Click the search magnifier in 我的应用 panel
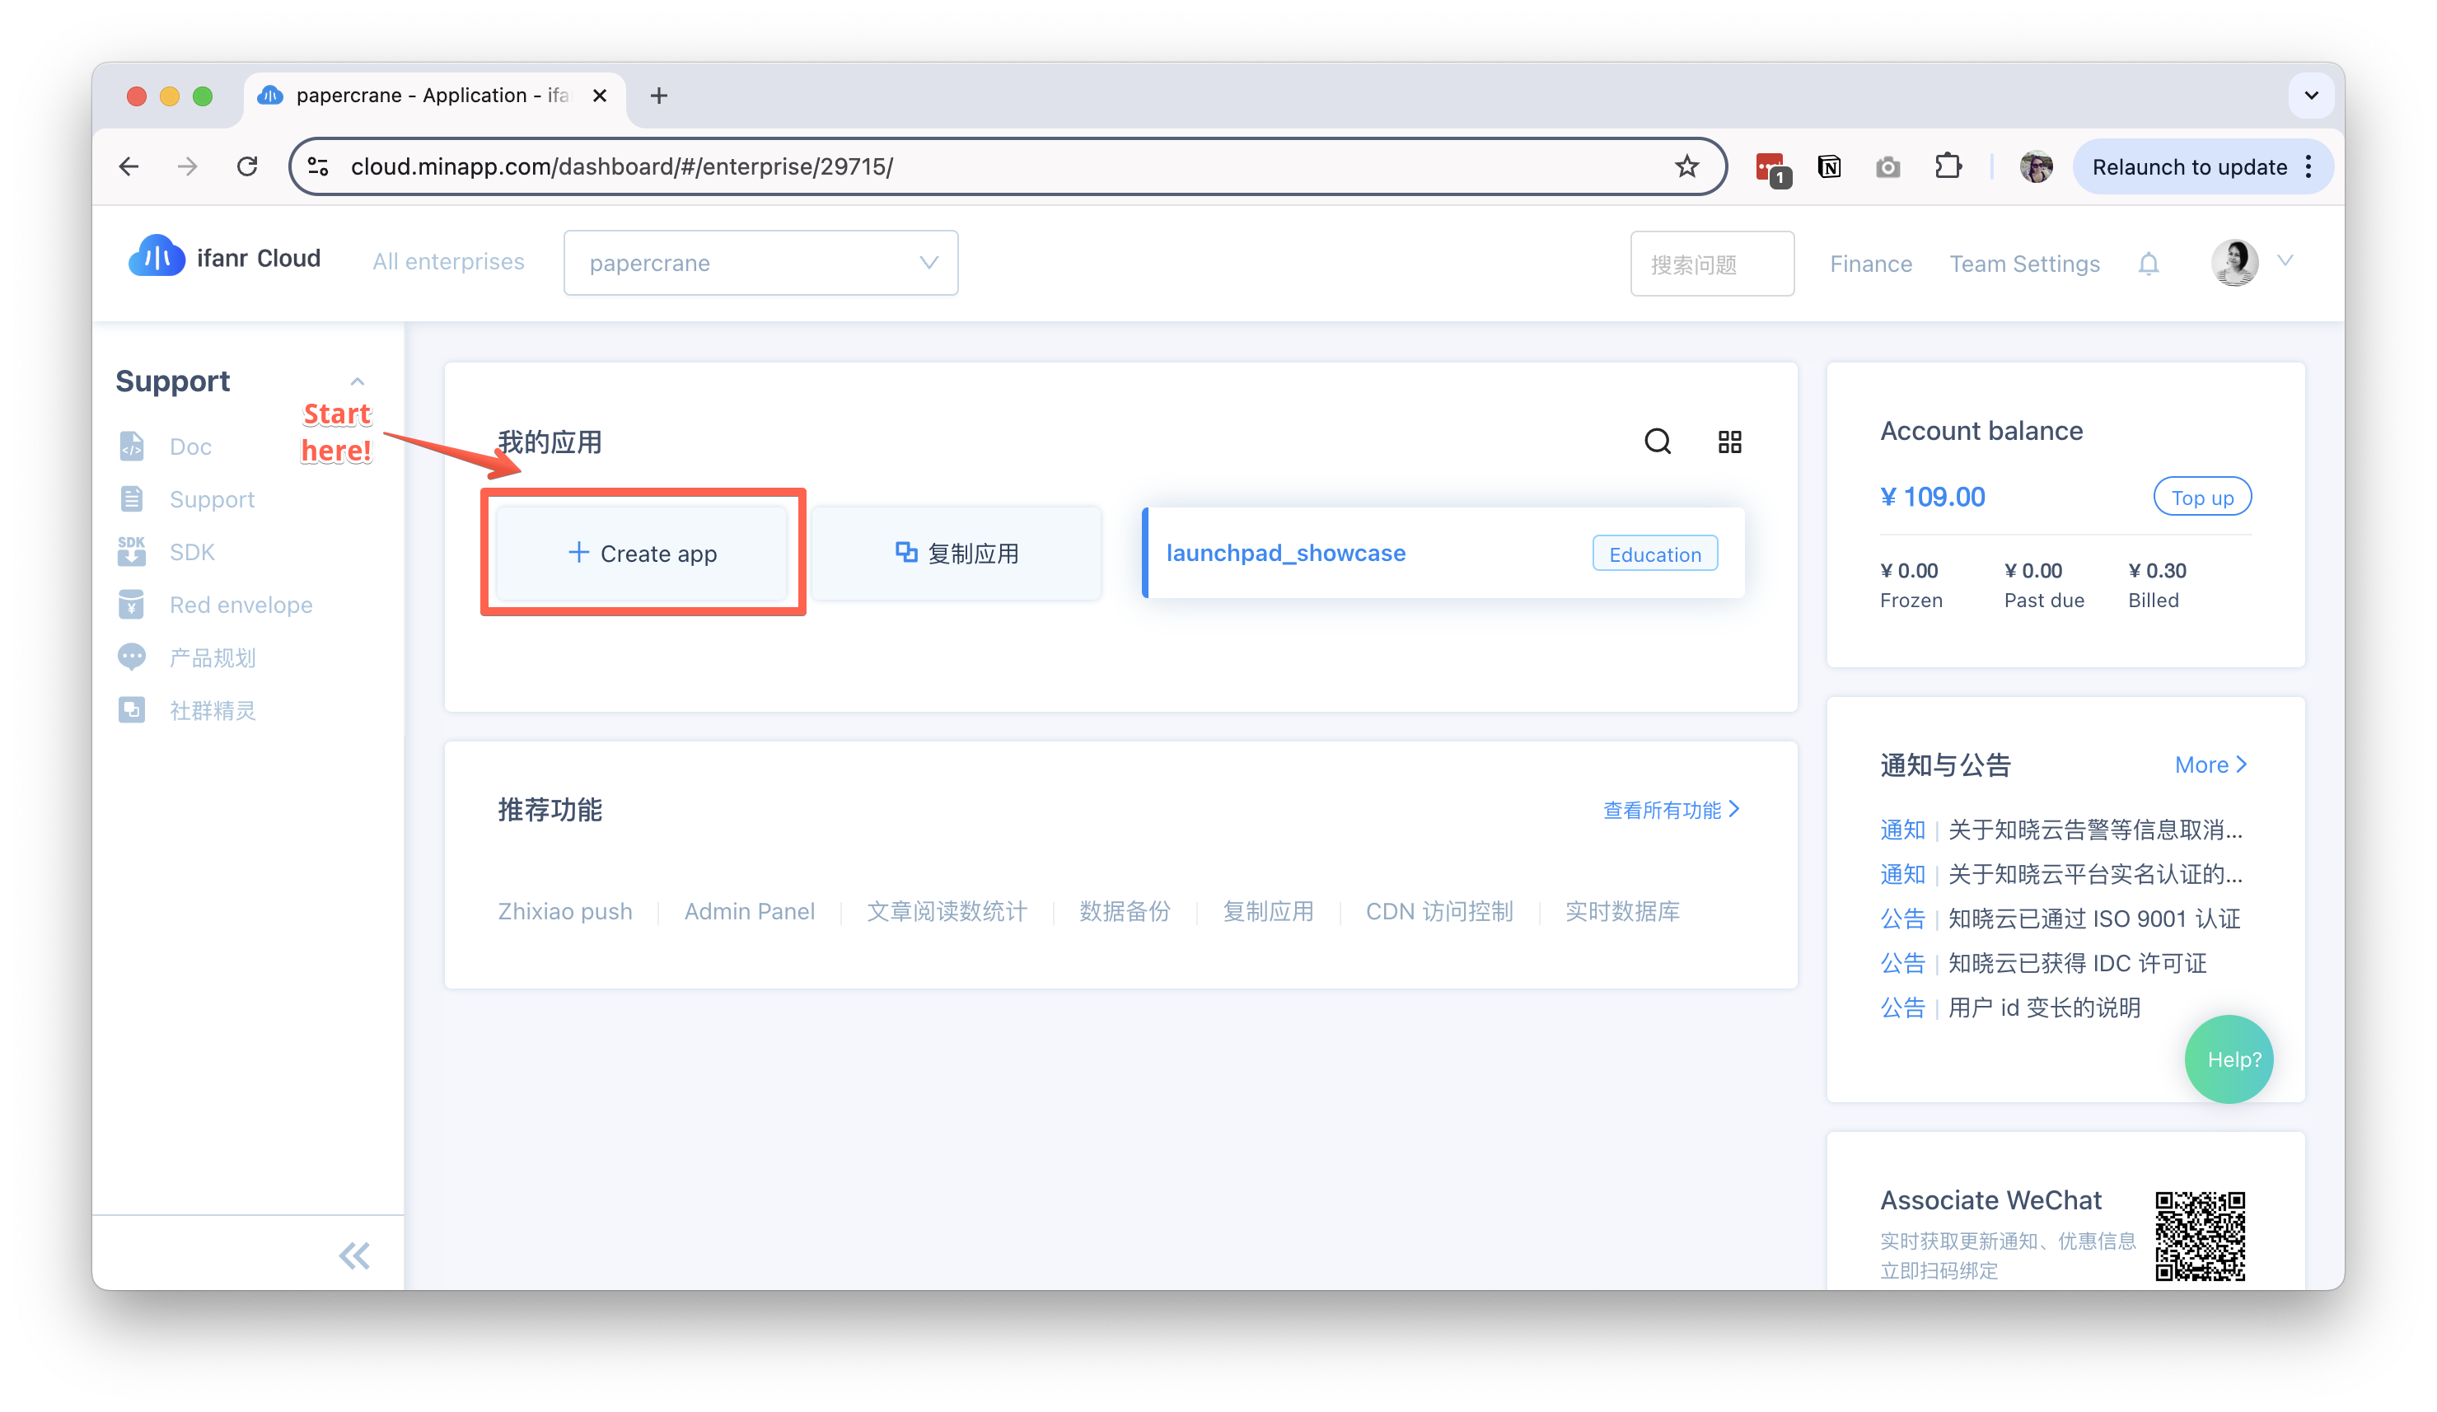2437x1412 pixels. click(x=1658, y=442)
